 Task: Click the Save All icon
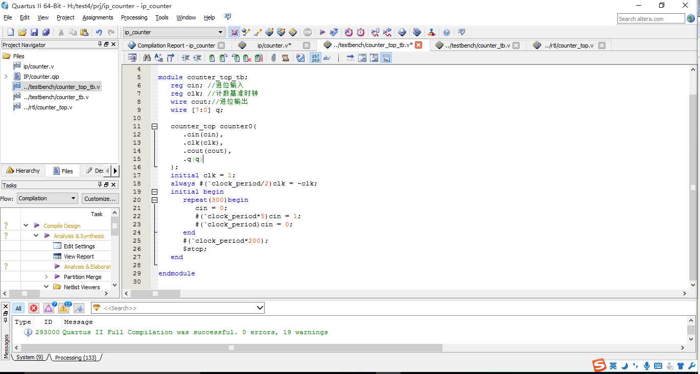coord(46,32)
